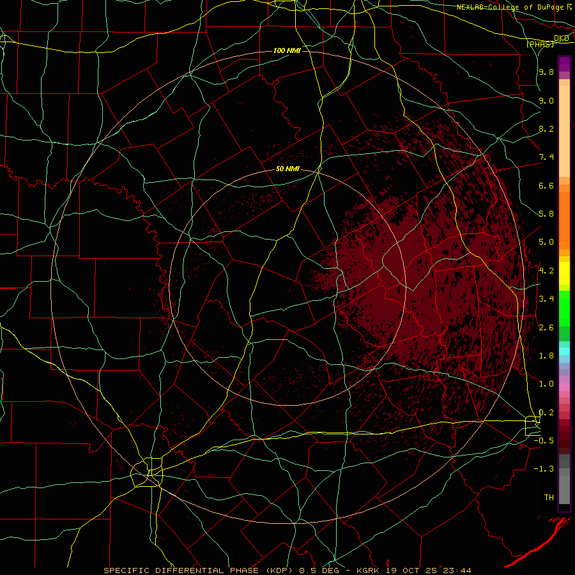Click the 5.8 value on the color scale

pyautogui.click(x=546, y=214)
